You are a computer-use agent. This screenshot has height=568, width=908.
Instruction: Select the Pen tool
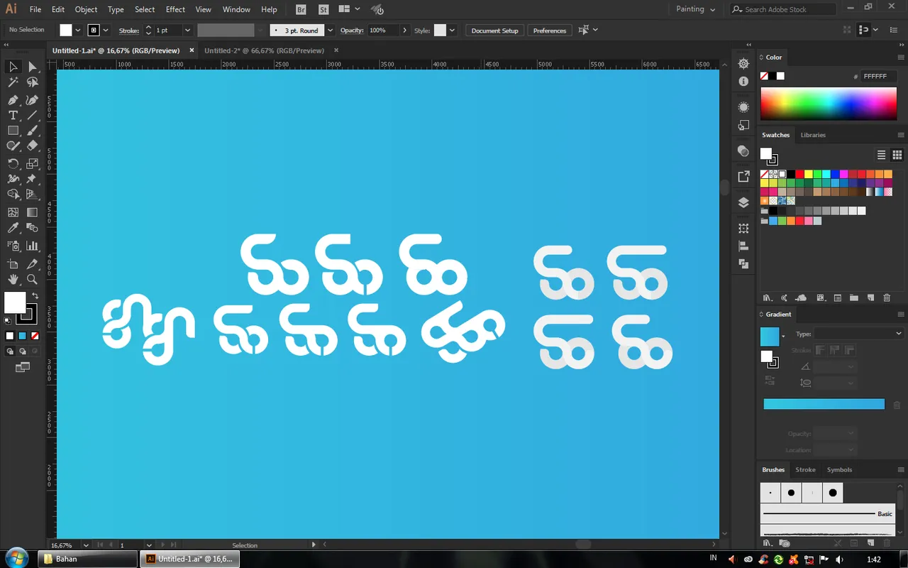click(x=13, y=99)
